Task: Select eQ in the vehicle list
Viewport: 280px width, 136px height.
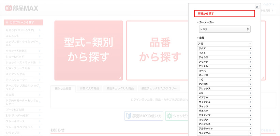Action: point(224,93)
